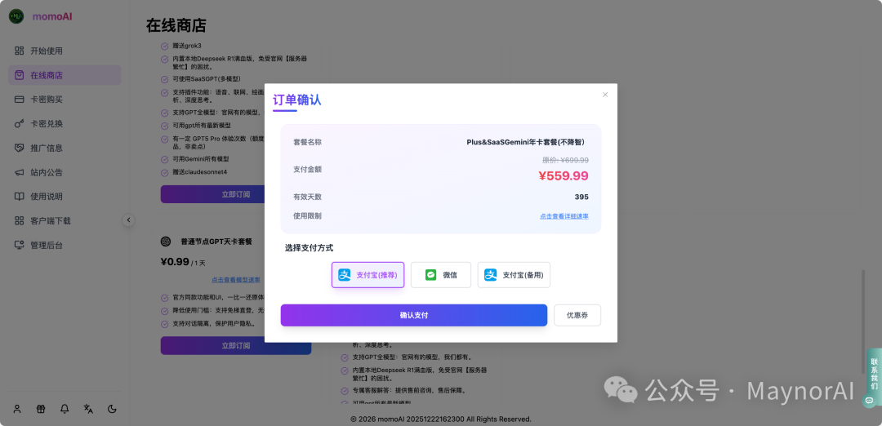Click the ¥559.99 payment amount
The height and width of the screenshot is (426, 882).
[x=563, y=176]
